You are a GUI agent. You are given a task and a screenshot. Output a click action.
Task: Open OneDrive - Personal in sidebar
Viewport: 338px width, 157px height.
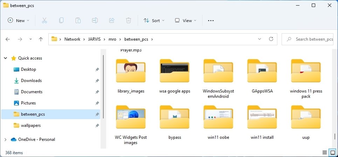click(36, 139)
